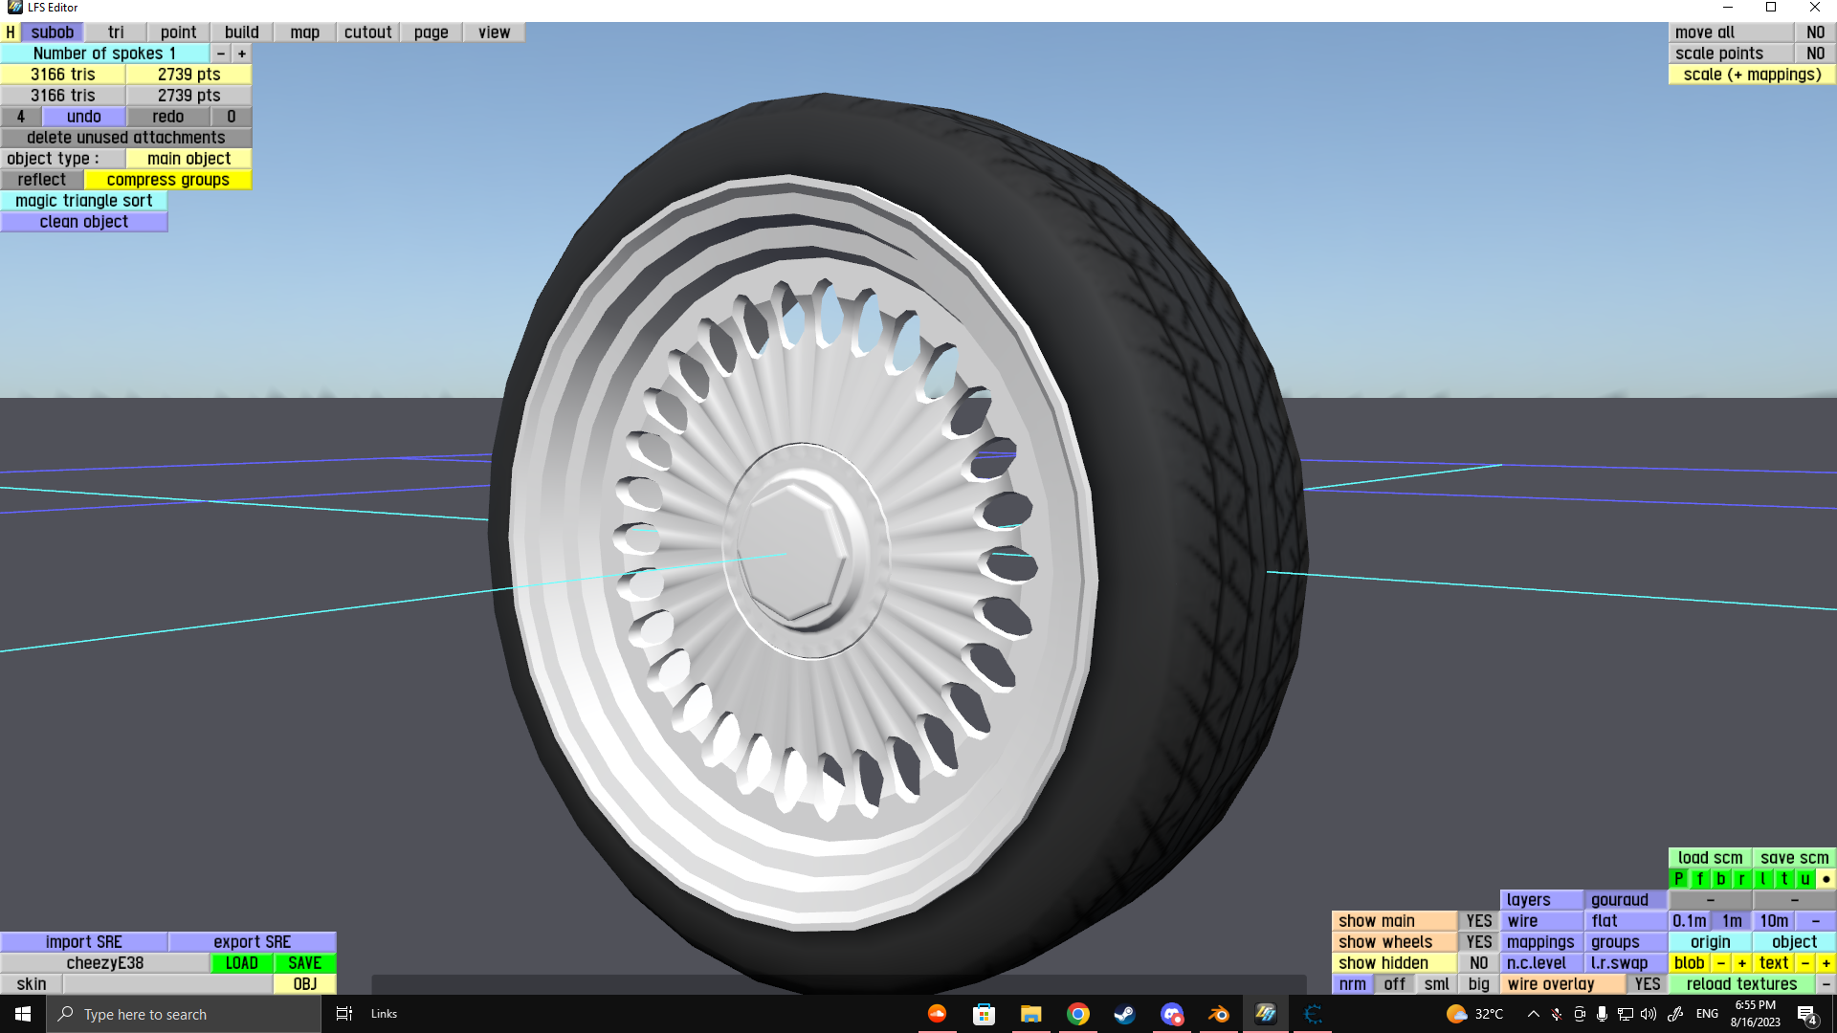This screenshot has width=1837, height=1033.
Task: Select the 'P' perspective view button
Action: click(1679, 879)
